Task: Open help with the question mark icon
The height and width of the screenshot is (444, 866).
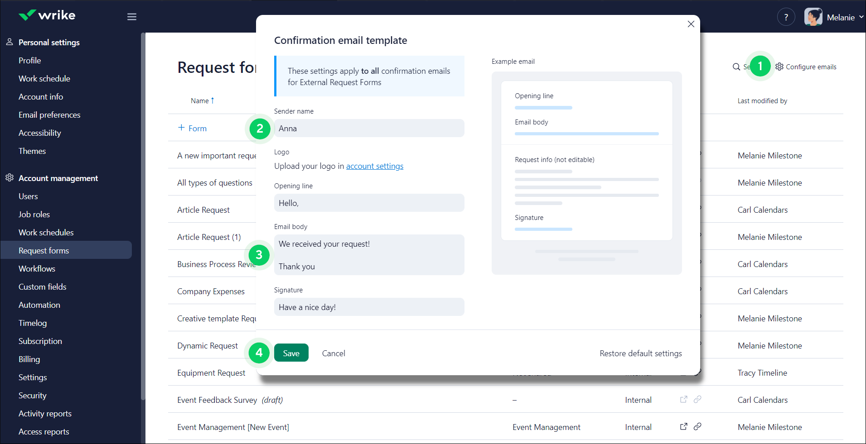Action: click(x=786, y=17)
